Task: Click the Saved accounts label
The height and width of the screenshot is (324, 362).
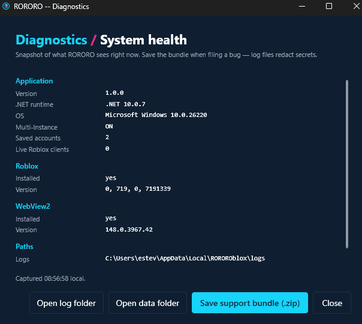Action: coord(38,138)
